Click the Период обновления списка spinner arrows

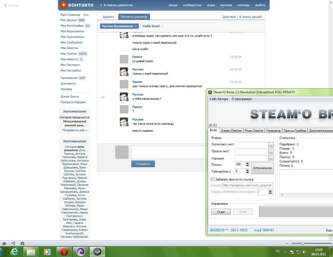[270, 192]
